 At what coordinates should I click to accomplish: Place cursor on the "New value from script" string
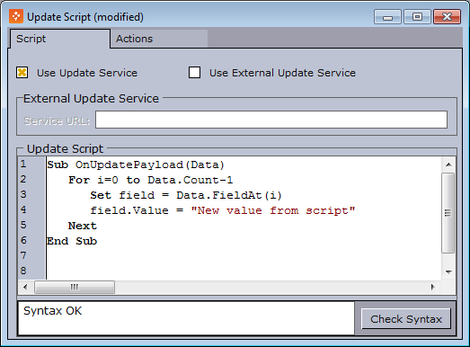273,210
